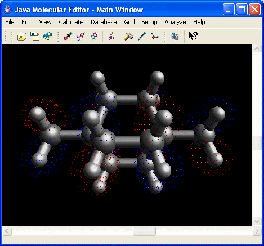Viewport: 264px width, 246px height.
Task: Select the add molecular fragment icon
Action: click(x=81, y=36)
